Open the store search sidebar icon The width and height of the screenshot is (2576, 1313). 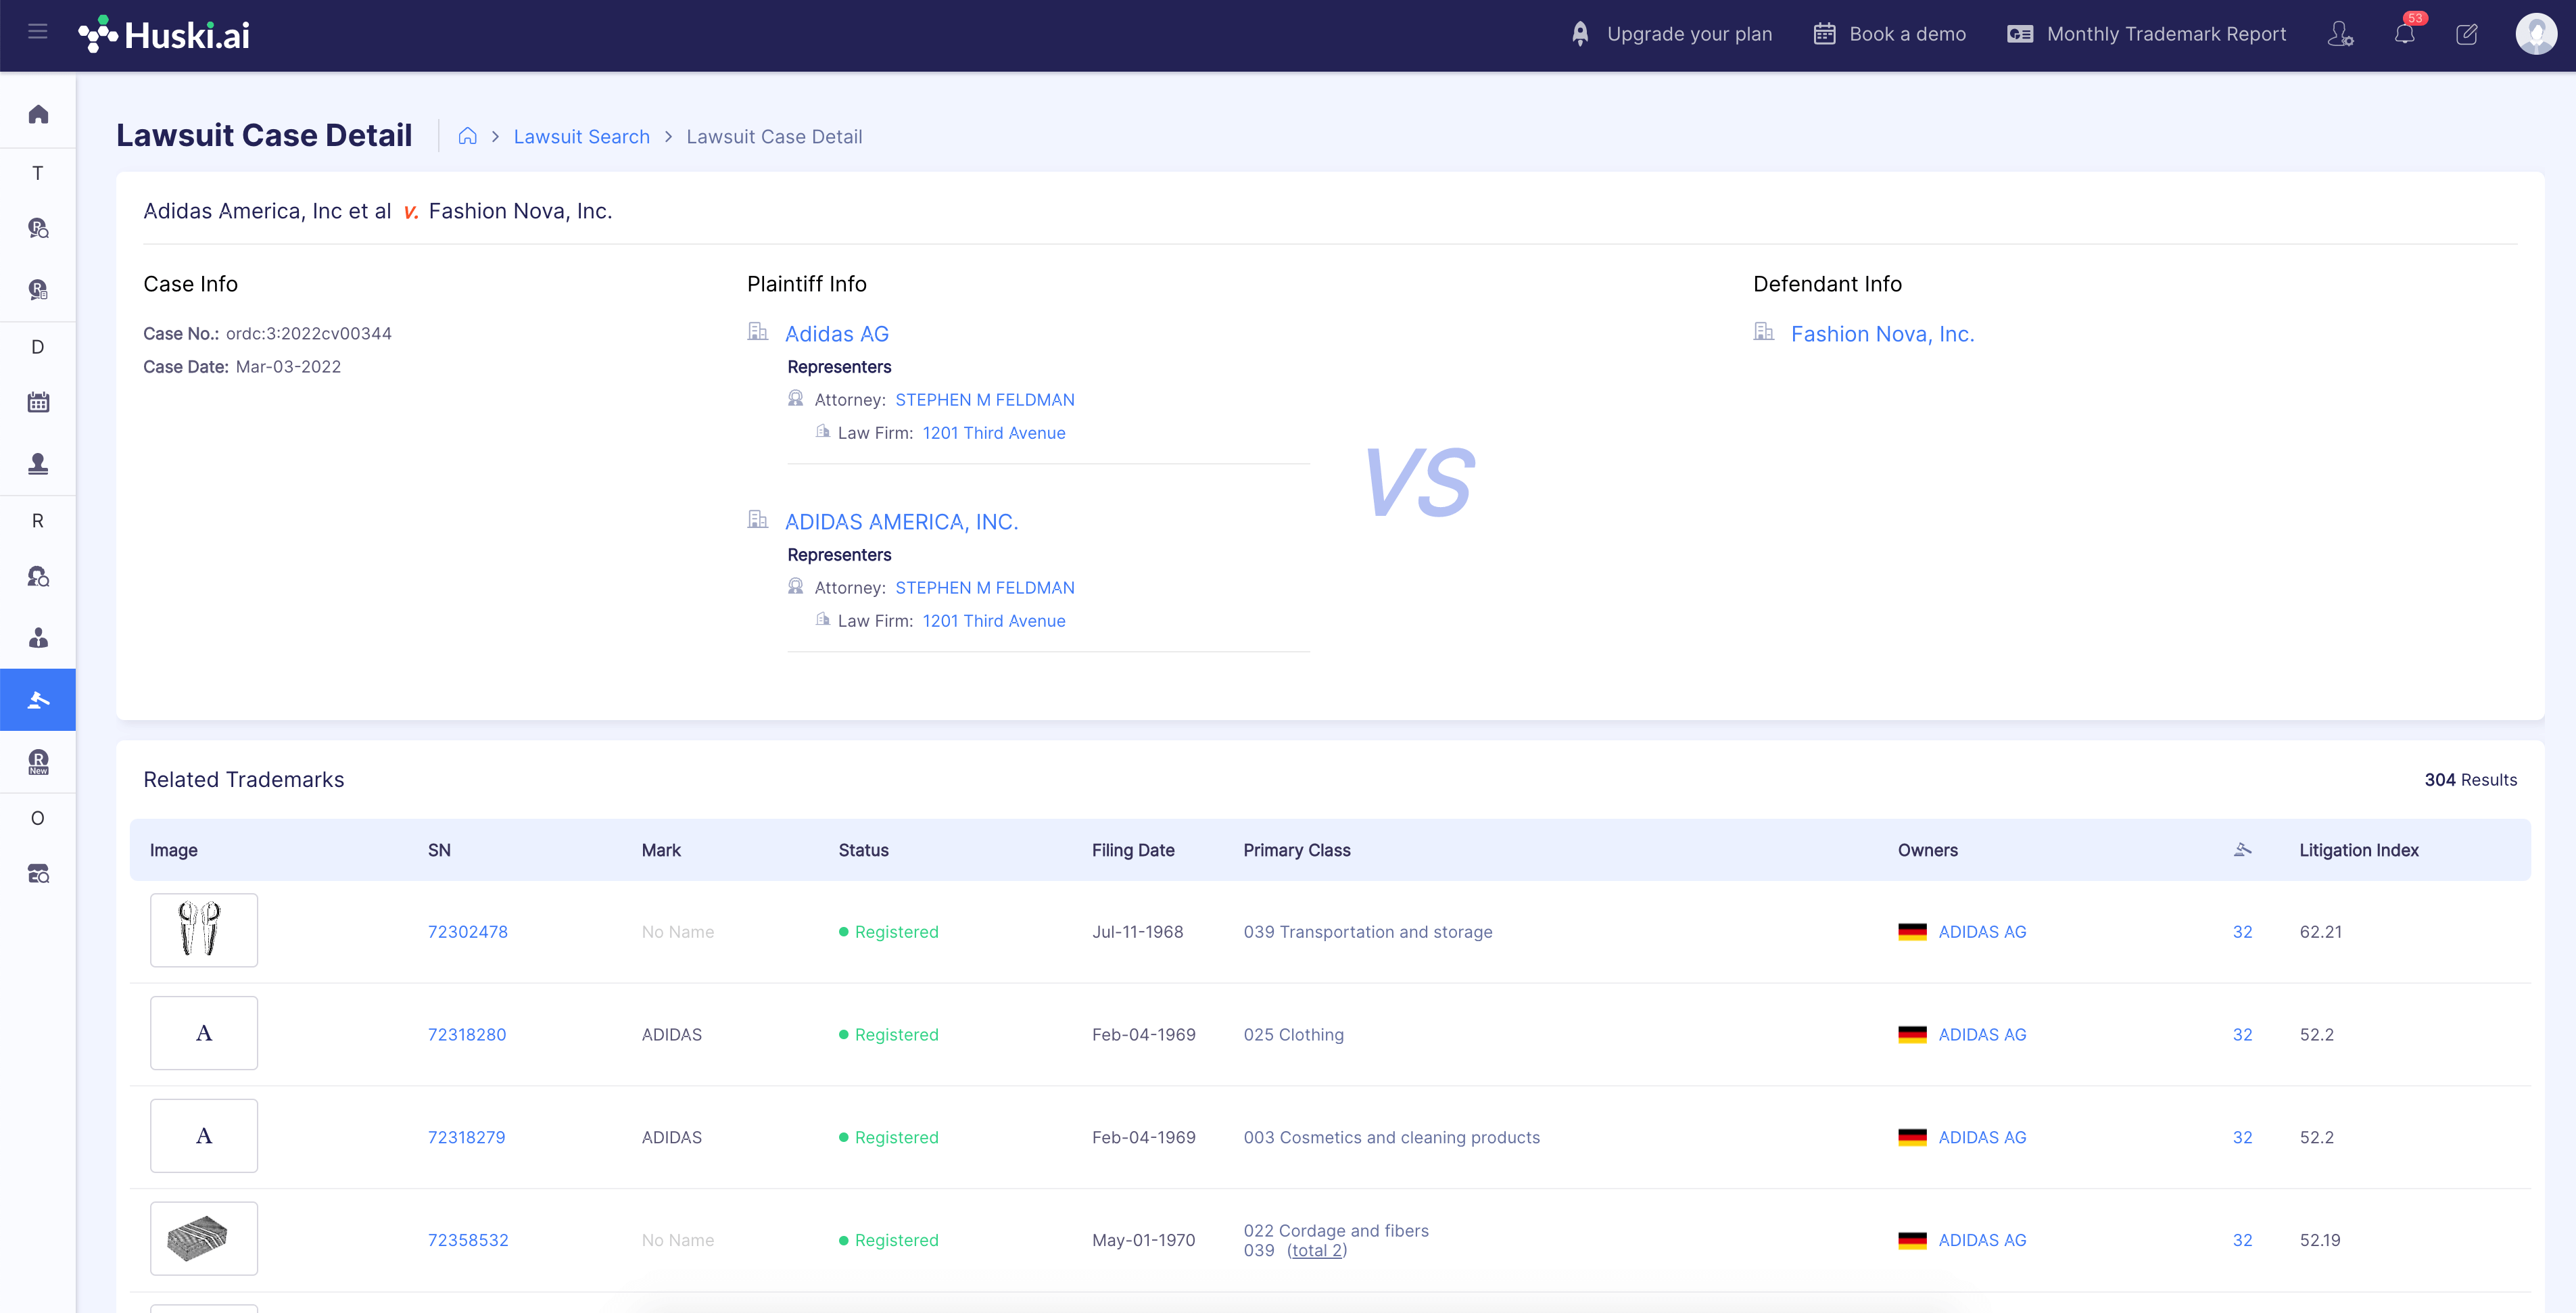(x=38, y=874)
